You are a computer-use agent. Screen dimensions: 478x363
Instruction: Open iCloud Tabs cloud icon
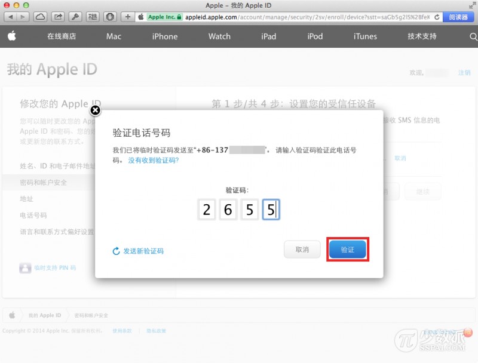tap(40, 17)
